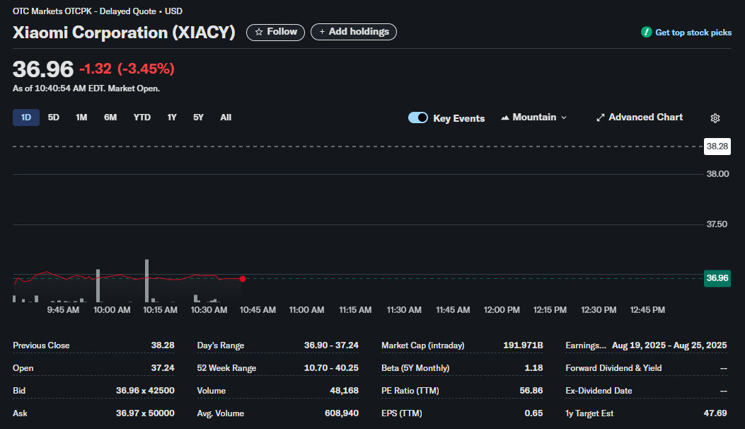Select the 5Y time range
The width and height of the screenshot is (745, 429).
tap(199, 118)
